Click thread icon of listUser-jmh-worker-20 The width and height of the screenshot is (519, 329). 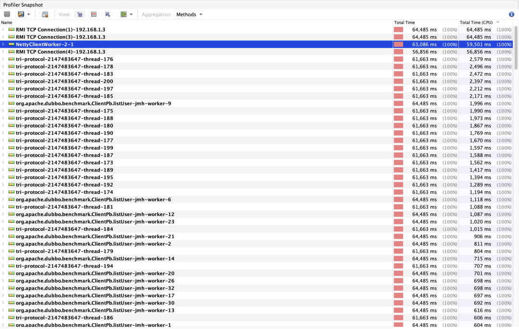pyautogui.click(x=11, y=273)
